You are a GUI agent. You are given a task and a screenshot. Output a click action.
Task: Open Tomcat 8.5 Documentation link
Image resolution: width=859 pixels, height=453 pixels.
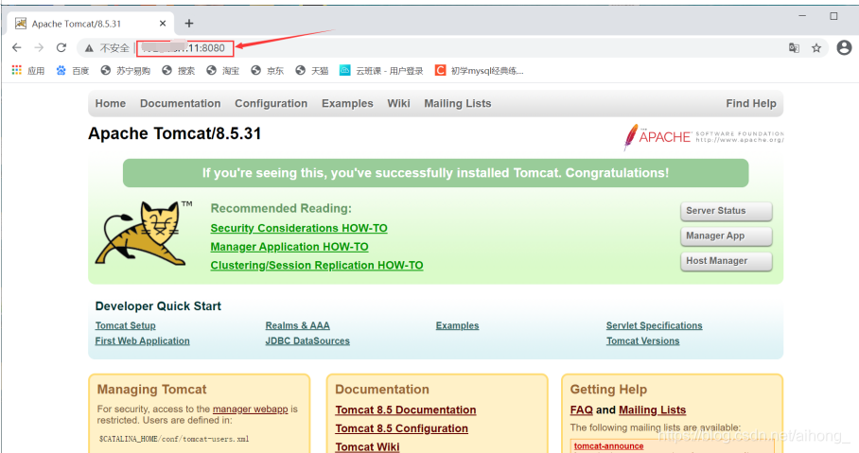(x=406, y=409)
